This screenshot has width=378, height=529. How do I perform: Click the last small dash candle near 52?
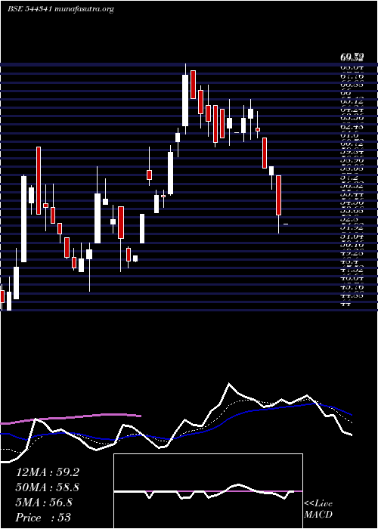(x=286, y=224)
